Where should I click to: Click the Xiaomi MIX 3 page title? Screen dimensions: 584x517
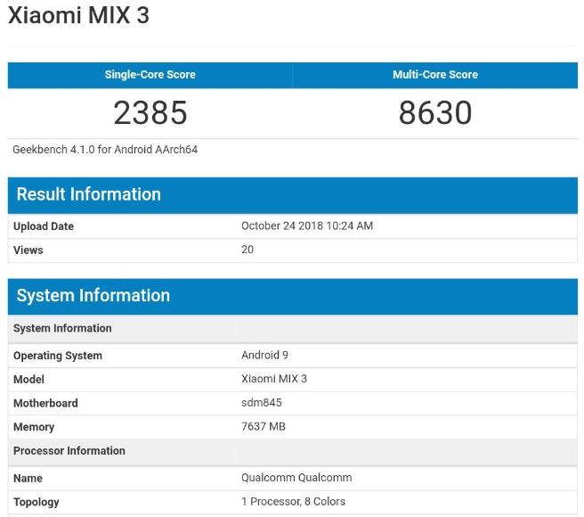pos(78,16)
